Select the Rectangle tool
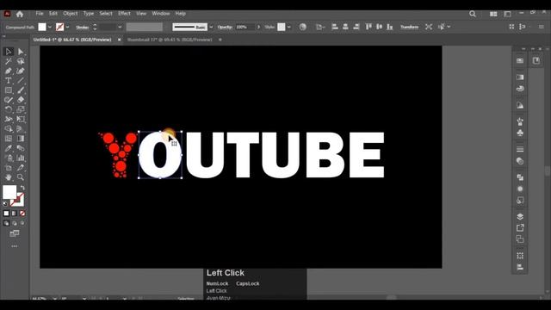The image size is (551, 310). tap(9, 90)
